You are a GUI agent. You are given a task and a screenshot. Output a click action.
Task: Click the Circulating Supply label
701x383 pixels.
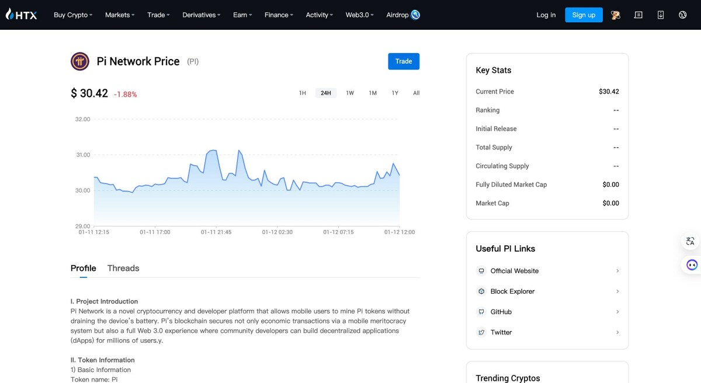(x=502, y=166)
